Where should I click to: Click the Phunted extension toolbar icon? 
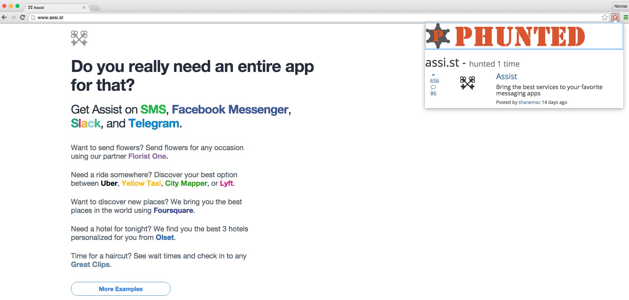coord(615,17)
